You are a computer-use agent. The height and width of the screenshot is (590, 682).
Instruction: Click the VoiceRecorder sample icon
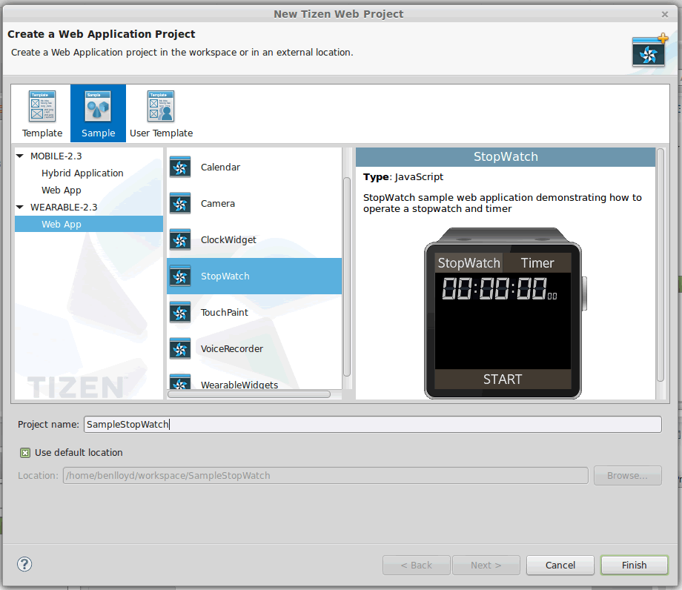pos(180,348)
